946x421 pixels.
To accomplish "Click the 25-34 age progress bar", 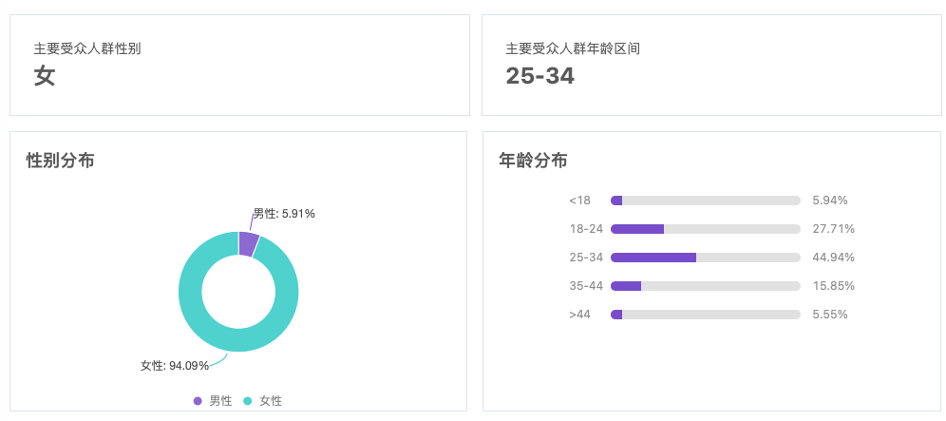I will coord(706,258).
